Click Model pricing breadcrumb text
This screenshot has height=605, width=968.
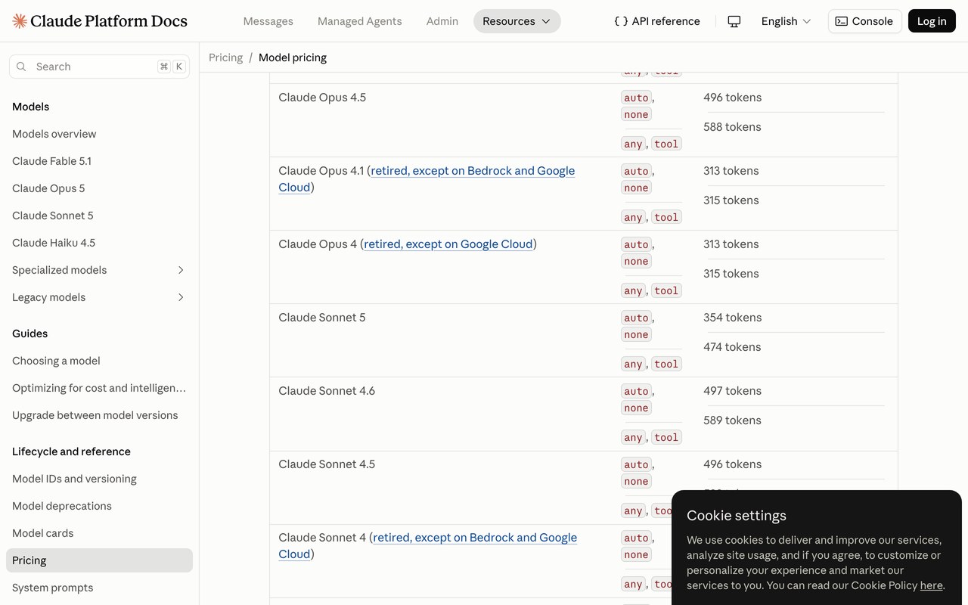[293, 57]
